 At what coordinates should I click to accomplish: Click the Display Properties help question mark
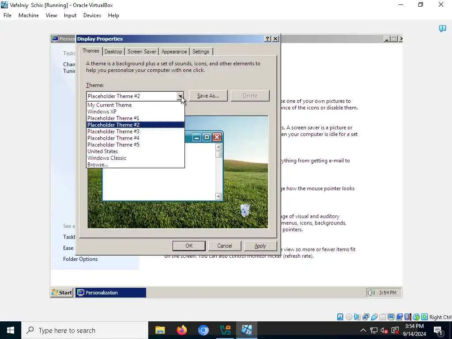[x=267, y=39]
